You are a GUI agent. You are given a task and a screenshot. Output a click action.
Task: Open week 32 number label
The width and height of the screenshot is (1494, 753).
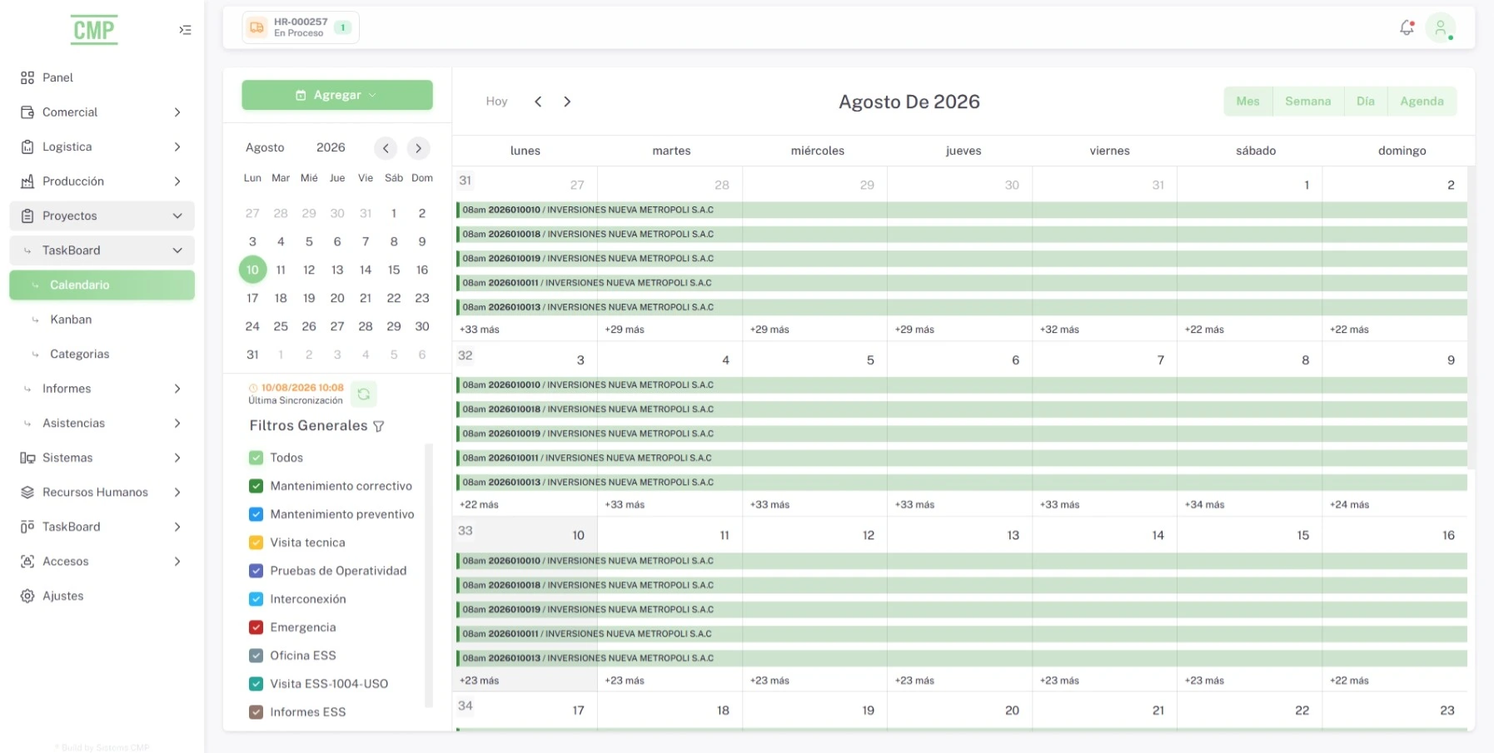tap(465, 356)
